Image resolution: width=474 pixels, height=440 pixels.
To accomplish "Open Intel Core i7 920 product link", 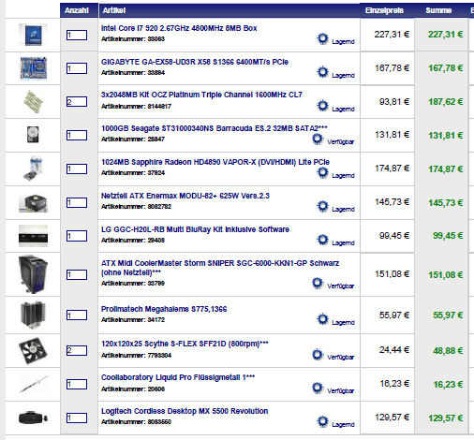I will [179, 28].
